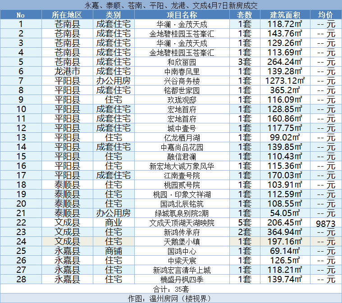Click area value 139.74㎡
Viewport: 342px width, 303px height.
point(285,279)
